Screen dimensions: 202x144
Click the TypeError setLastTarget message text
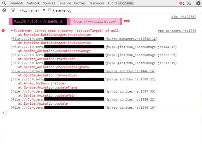[x=66, y=31]
